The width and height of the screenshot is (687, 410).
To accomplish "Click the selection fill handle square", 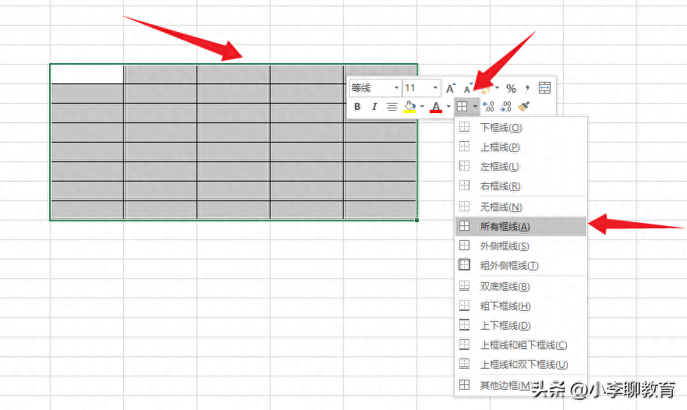I will click(416, 220).
